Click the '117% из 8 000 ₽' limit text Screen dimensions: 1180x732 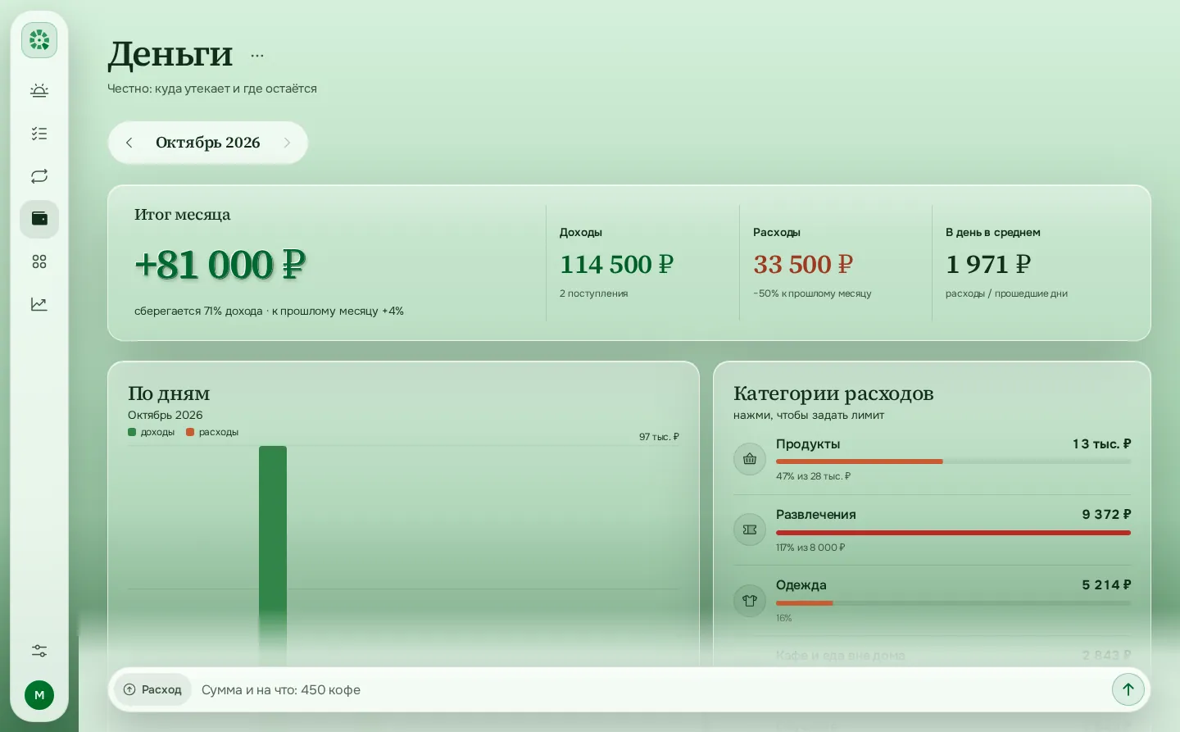tap(810, 548)
